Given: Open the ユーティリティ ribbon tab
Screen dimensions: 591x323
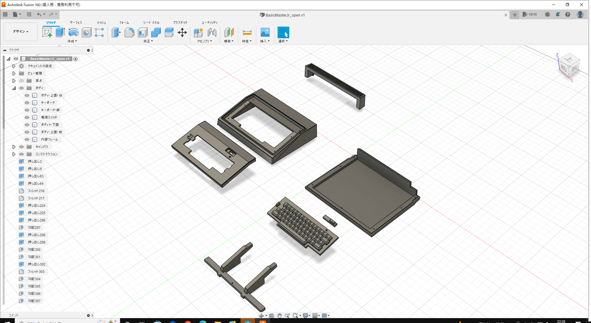Looking at the screenshot, I should [x=210, y=22].
